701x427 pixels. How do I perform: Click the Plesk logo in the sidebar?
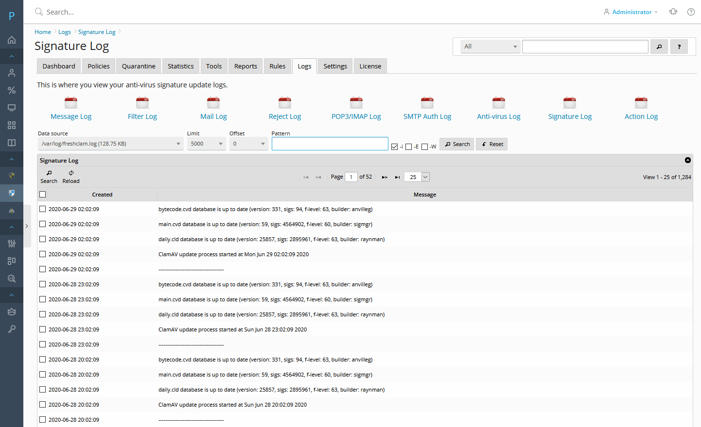[12, 16]
